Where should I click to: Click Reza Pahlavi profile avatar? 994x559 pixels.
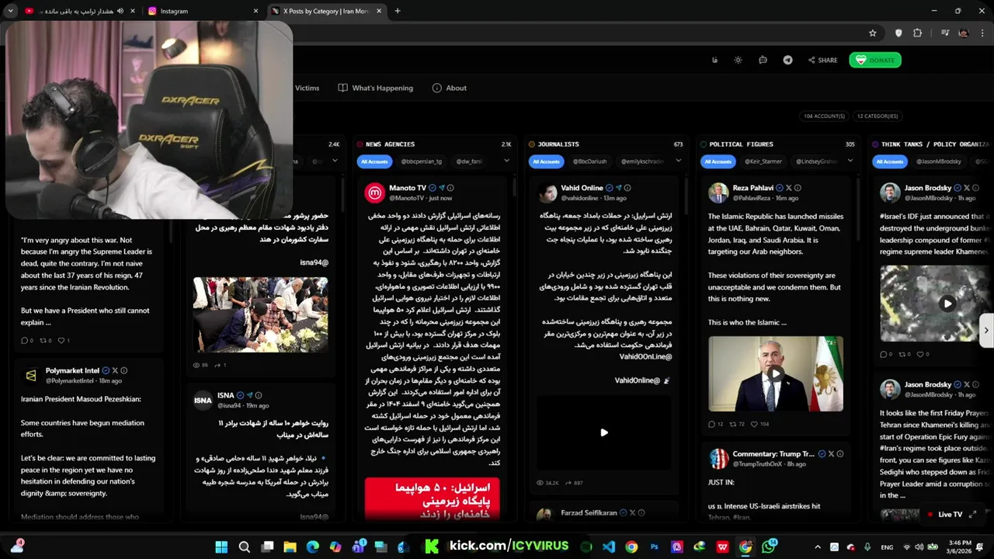click(718, 193)
